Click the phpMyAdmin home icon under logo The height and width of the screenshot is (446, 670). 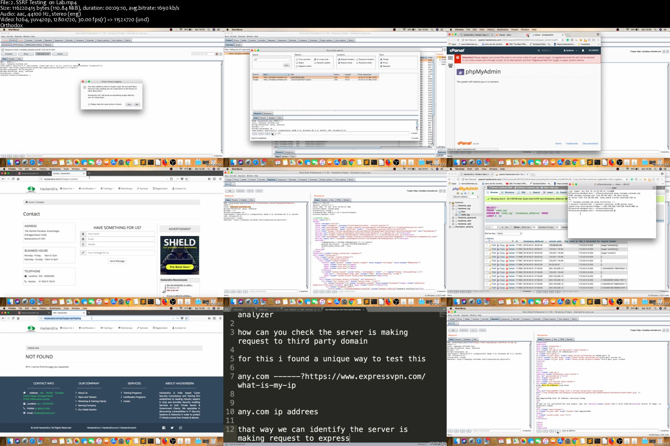point(457,193)
